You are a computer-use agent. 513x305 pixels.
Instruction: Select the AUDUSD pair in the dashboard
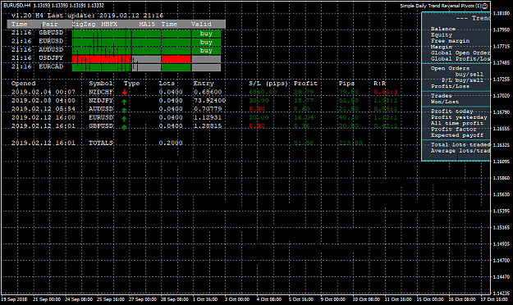pos(51,50)
